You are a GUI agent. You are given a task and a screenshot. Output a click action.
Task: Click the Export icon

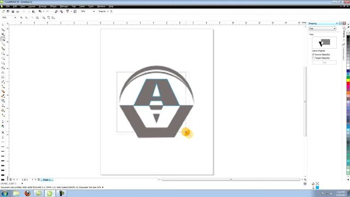[x=61, y=11]
